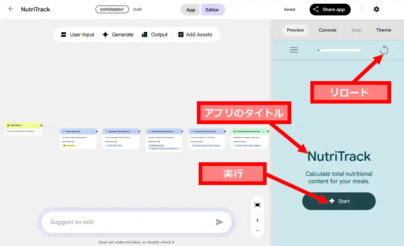The image size is (404, 246).
Task: Open the Theme tab
Action: 383,30
